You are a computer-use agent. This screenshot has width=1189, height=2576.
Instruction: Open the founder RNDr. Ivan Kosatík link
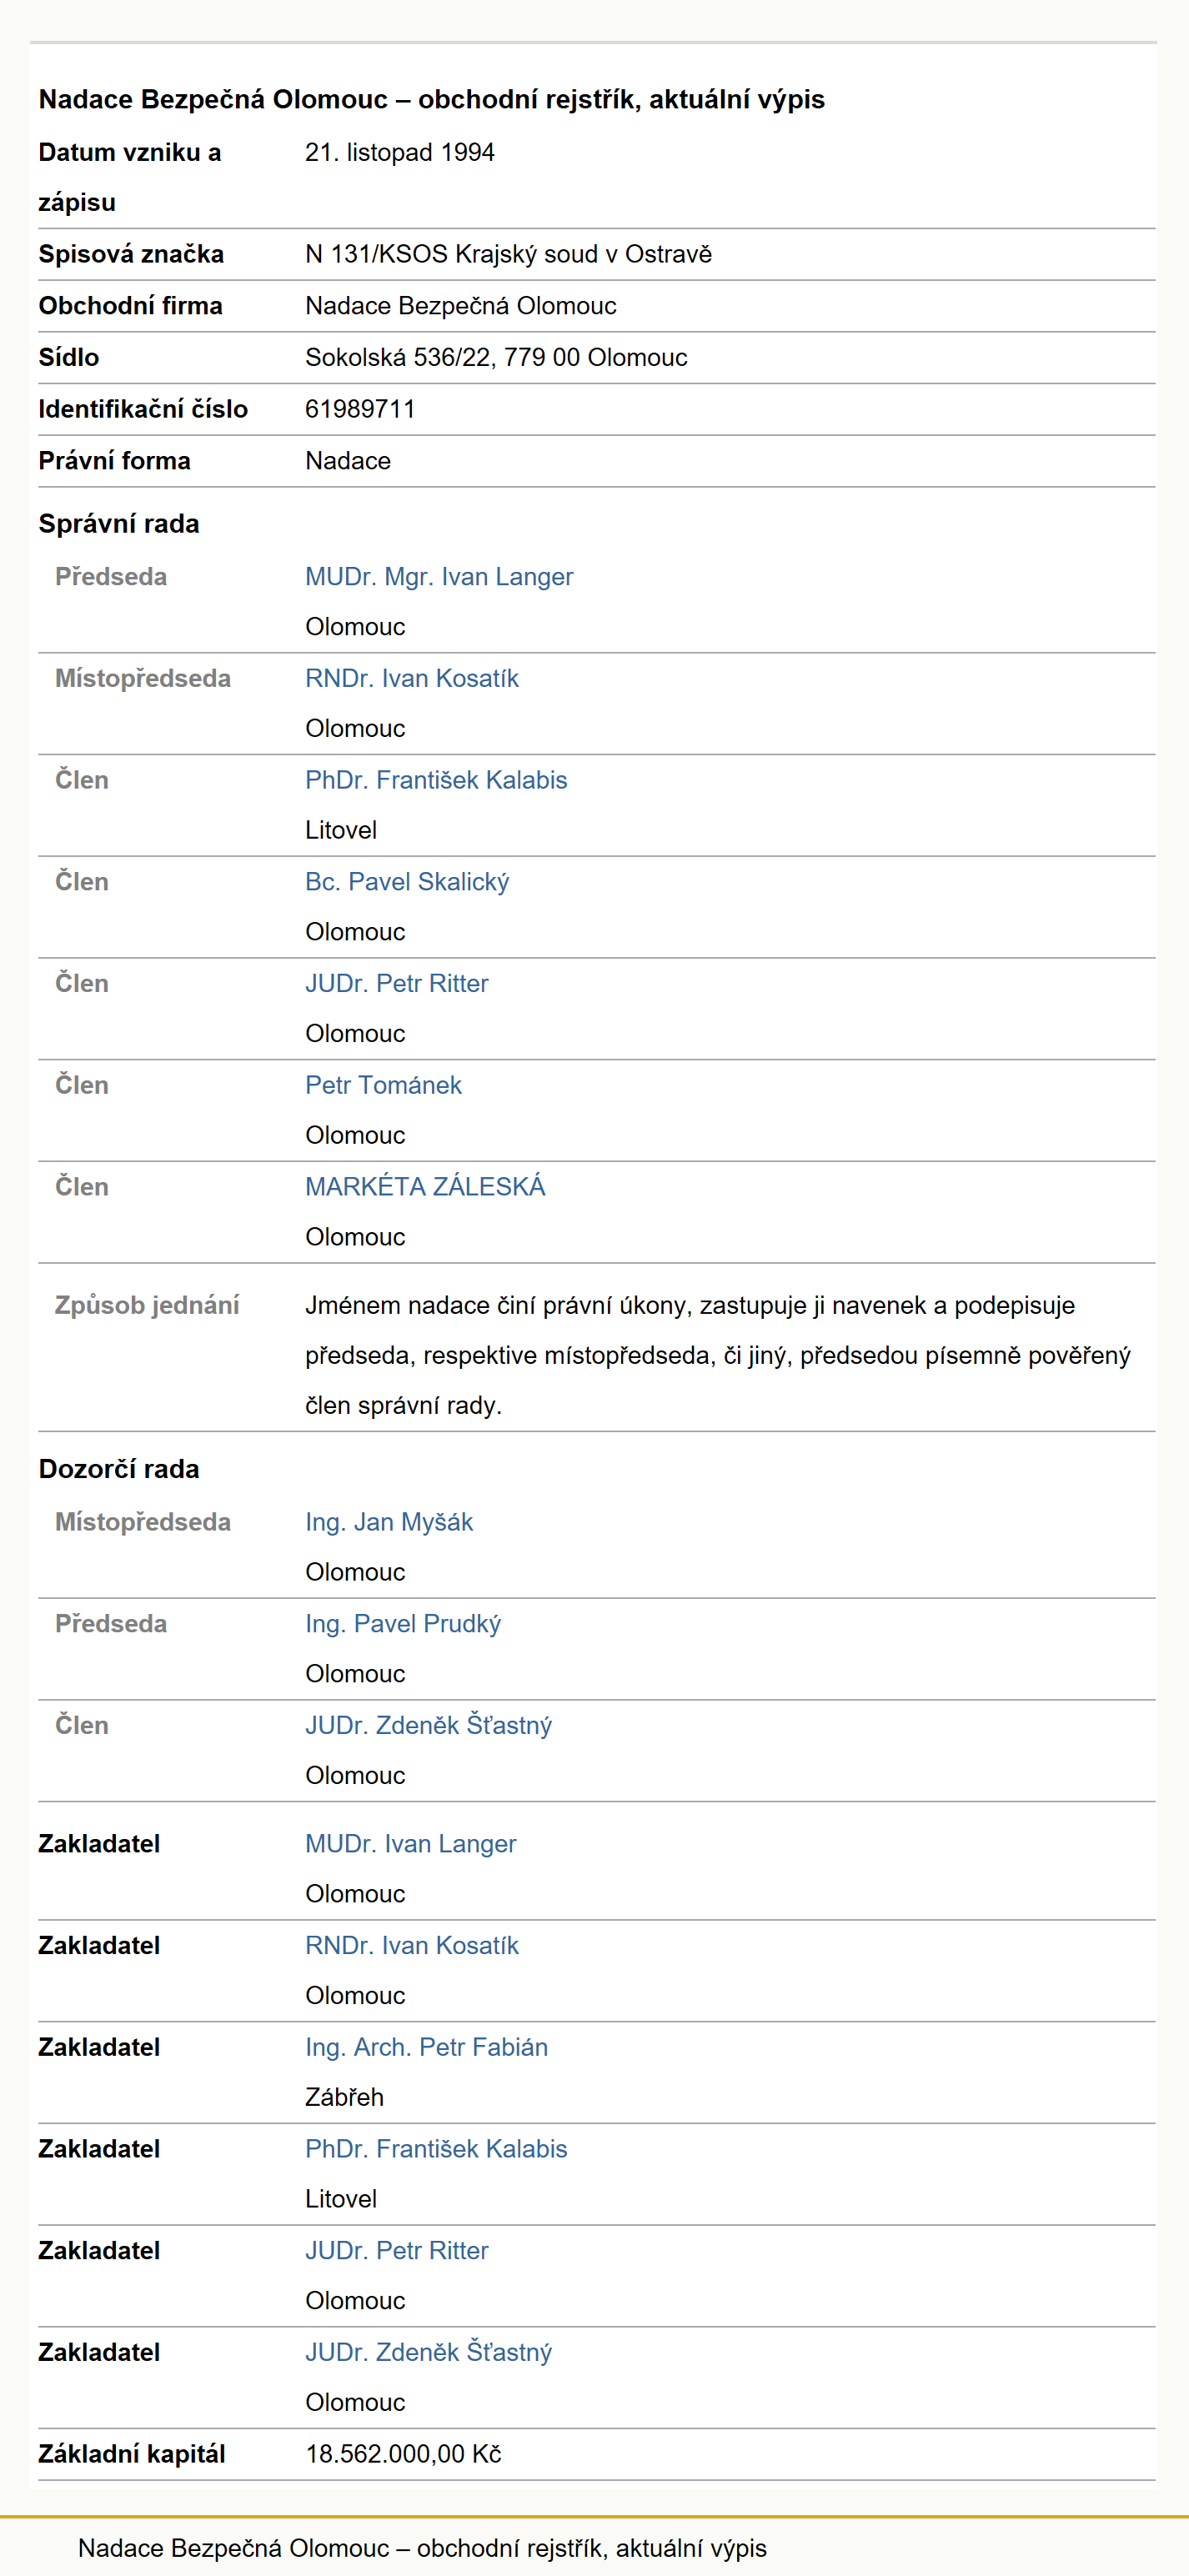pyautogui.click(x=412, y=1946)
